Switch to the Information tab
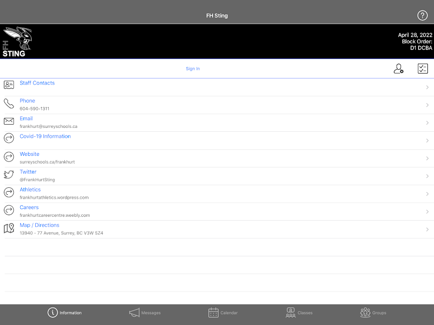This screenshot has height=325, width=434. [x=64, y=312]
